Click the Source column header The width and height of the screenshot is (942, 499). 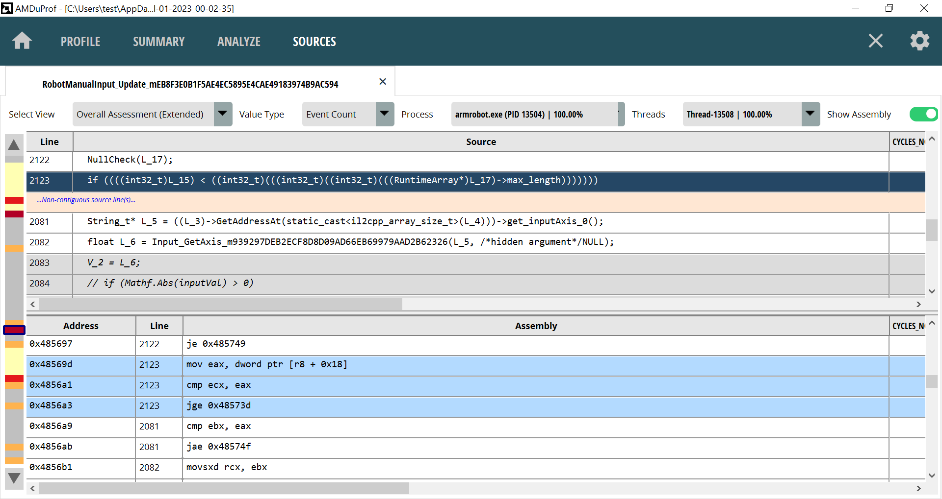click(481, 142)
